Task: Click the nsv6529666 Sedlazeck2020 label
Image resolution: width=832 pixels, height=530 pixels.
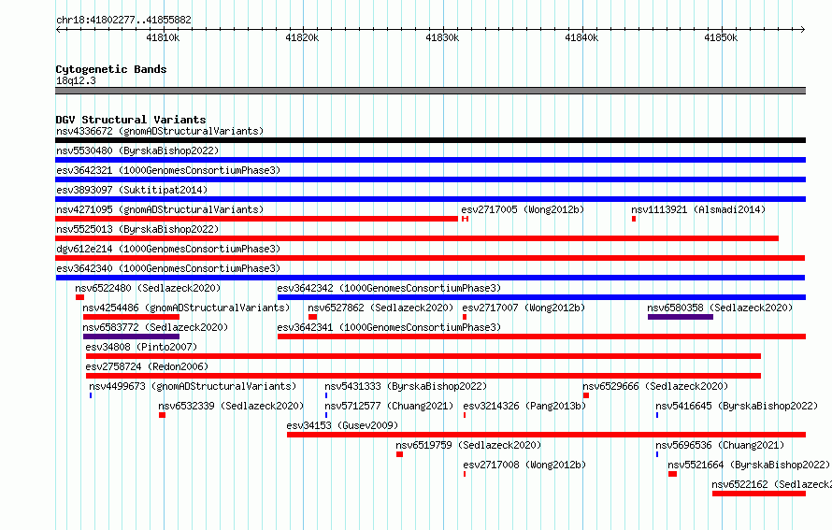Action: coord(655,386)
